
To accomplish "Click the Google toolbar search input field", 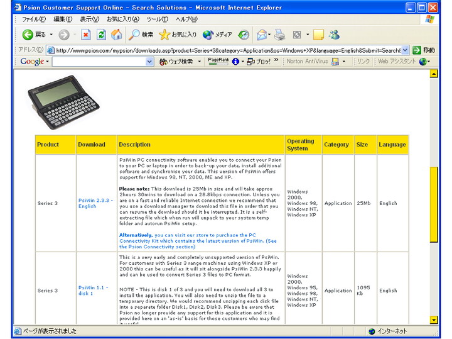I will [x=99, y=62].
